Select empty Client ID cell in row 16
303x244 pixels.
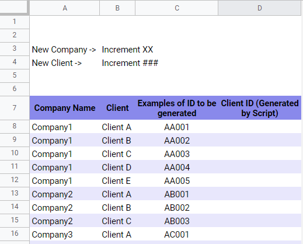tap(260, 234)
